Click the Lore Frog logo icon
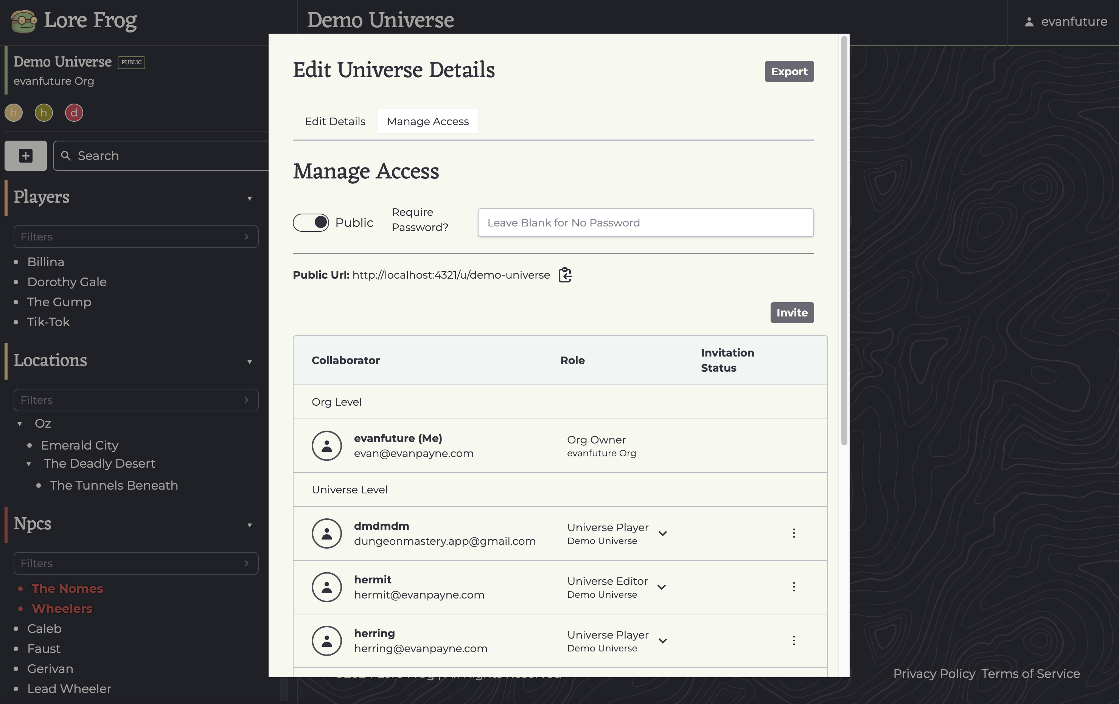The image size is (1119, 704). coord(23,21)
